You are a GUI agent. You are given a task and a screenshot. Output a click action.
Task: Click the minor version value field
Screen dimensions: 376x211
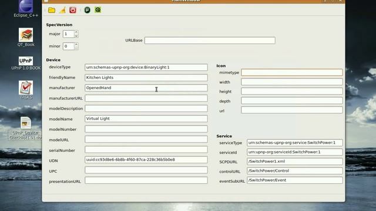point(69,46)
